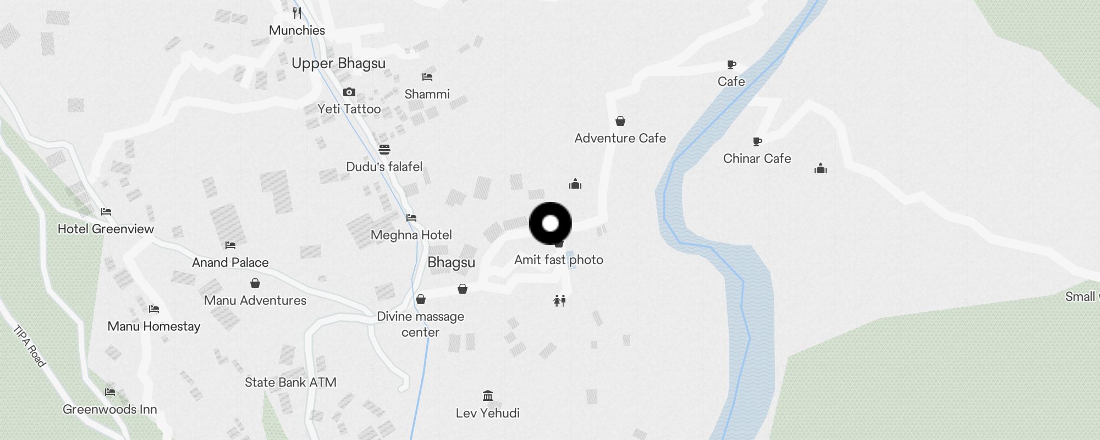
Task: Select the Dudu's falafel burger icon
Action: coord(384,149)
